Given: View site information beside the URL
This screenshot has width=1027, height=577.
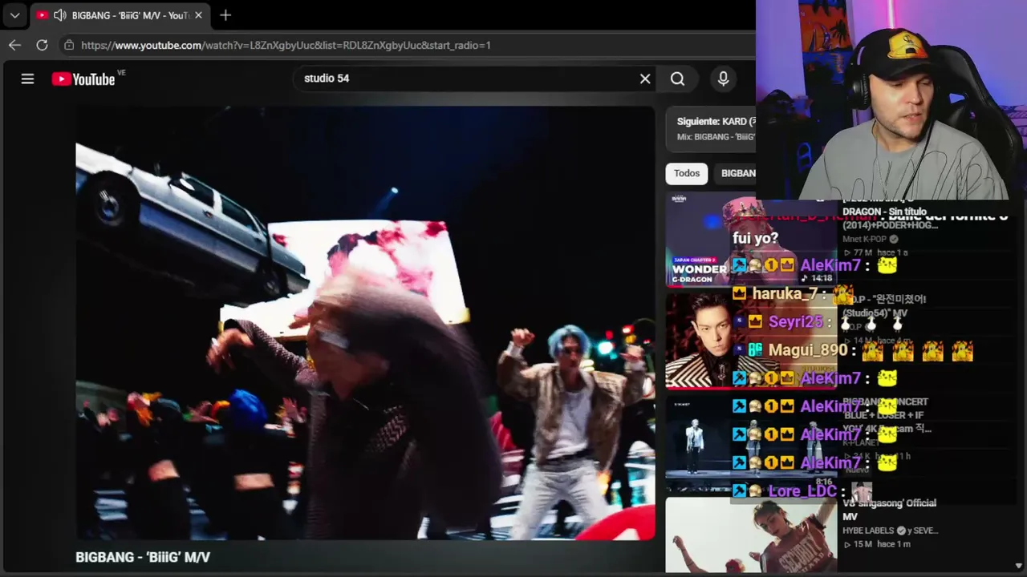Looking at the screenshot, I should coord(69,45).
